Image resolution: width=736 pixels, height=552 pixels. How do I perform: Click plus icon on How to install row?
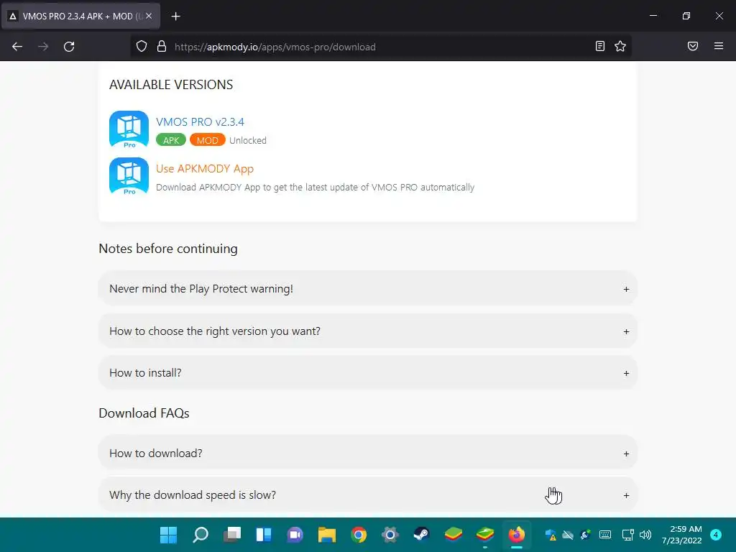coord(626,374)
